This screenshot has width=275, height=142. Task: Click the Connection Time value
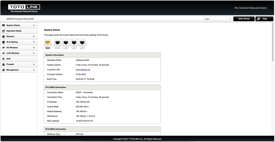[x=92, y=97]
